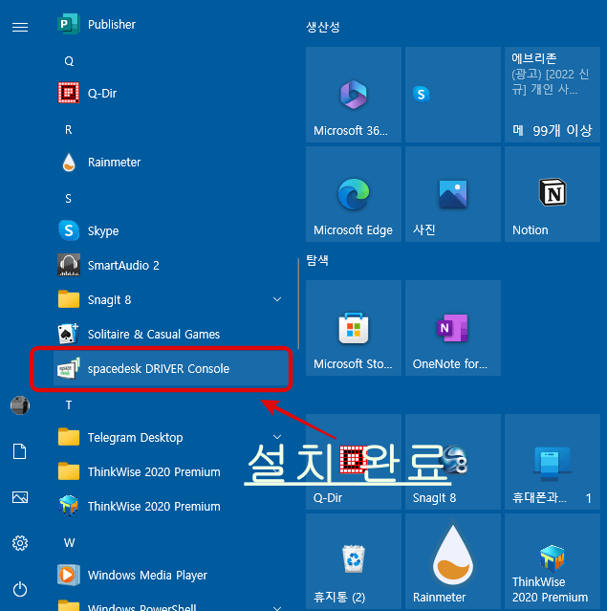
Task: Open the large Rainmeter tile
Action: tap(453, 561)
